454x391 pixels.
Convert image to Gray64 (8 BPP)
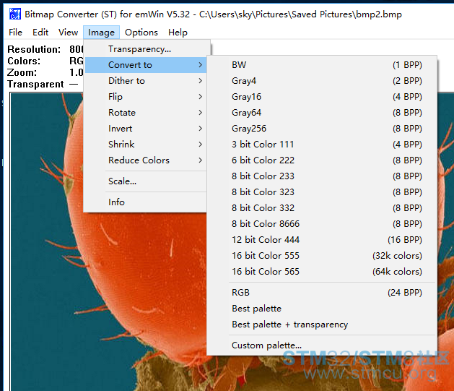pos(322,113)
